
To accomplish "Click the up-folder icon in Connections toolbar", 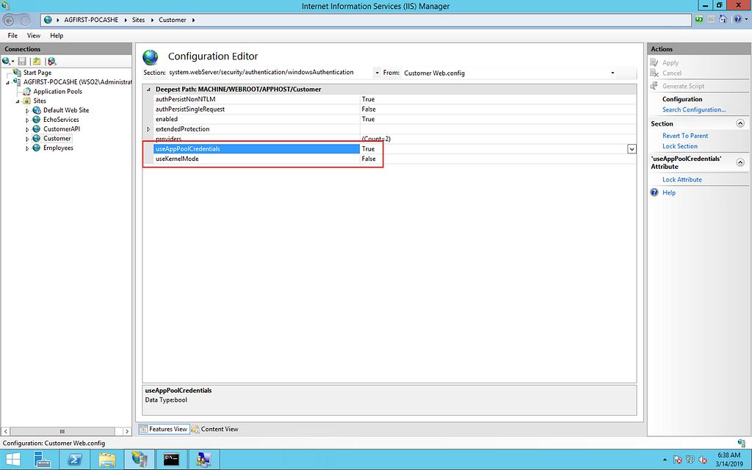I will [37, 62].
